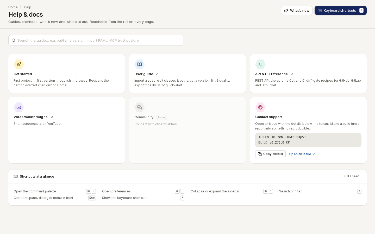Click the keyboard icon beside Shortcuts at a glance

(16, 176)
